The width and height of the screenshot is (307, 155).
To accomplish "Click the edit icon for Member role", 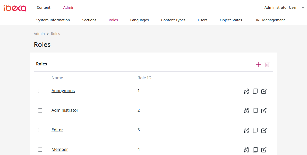I will (x=264, y=150).
